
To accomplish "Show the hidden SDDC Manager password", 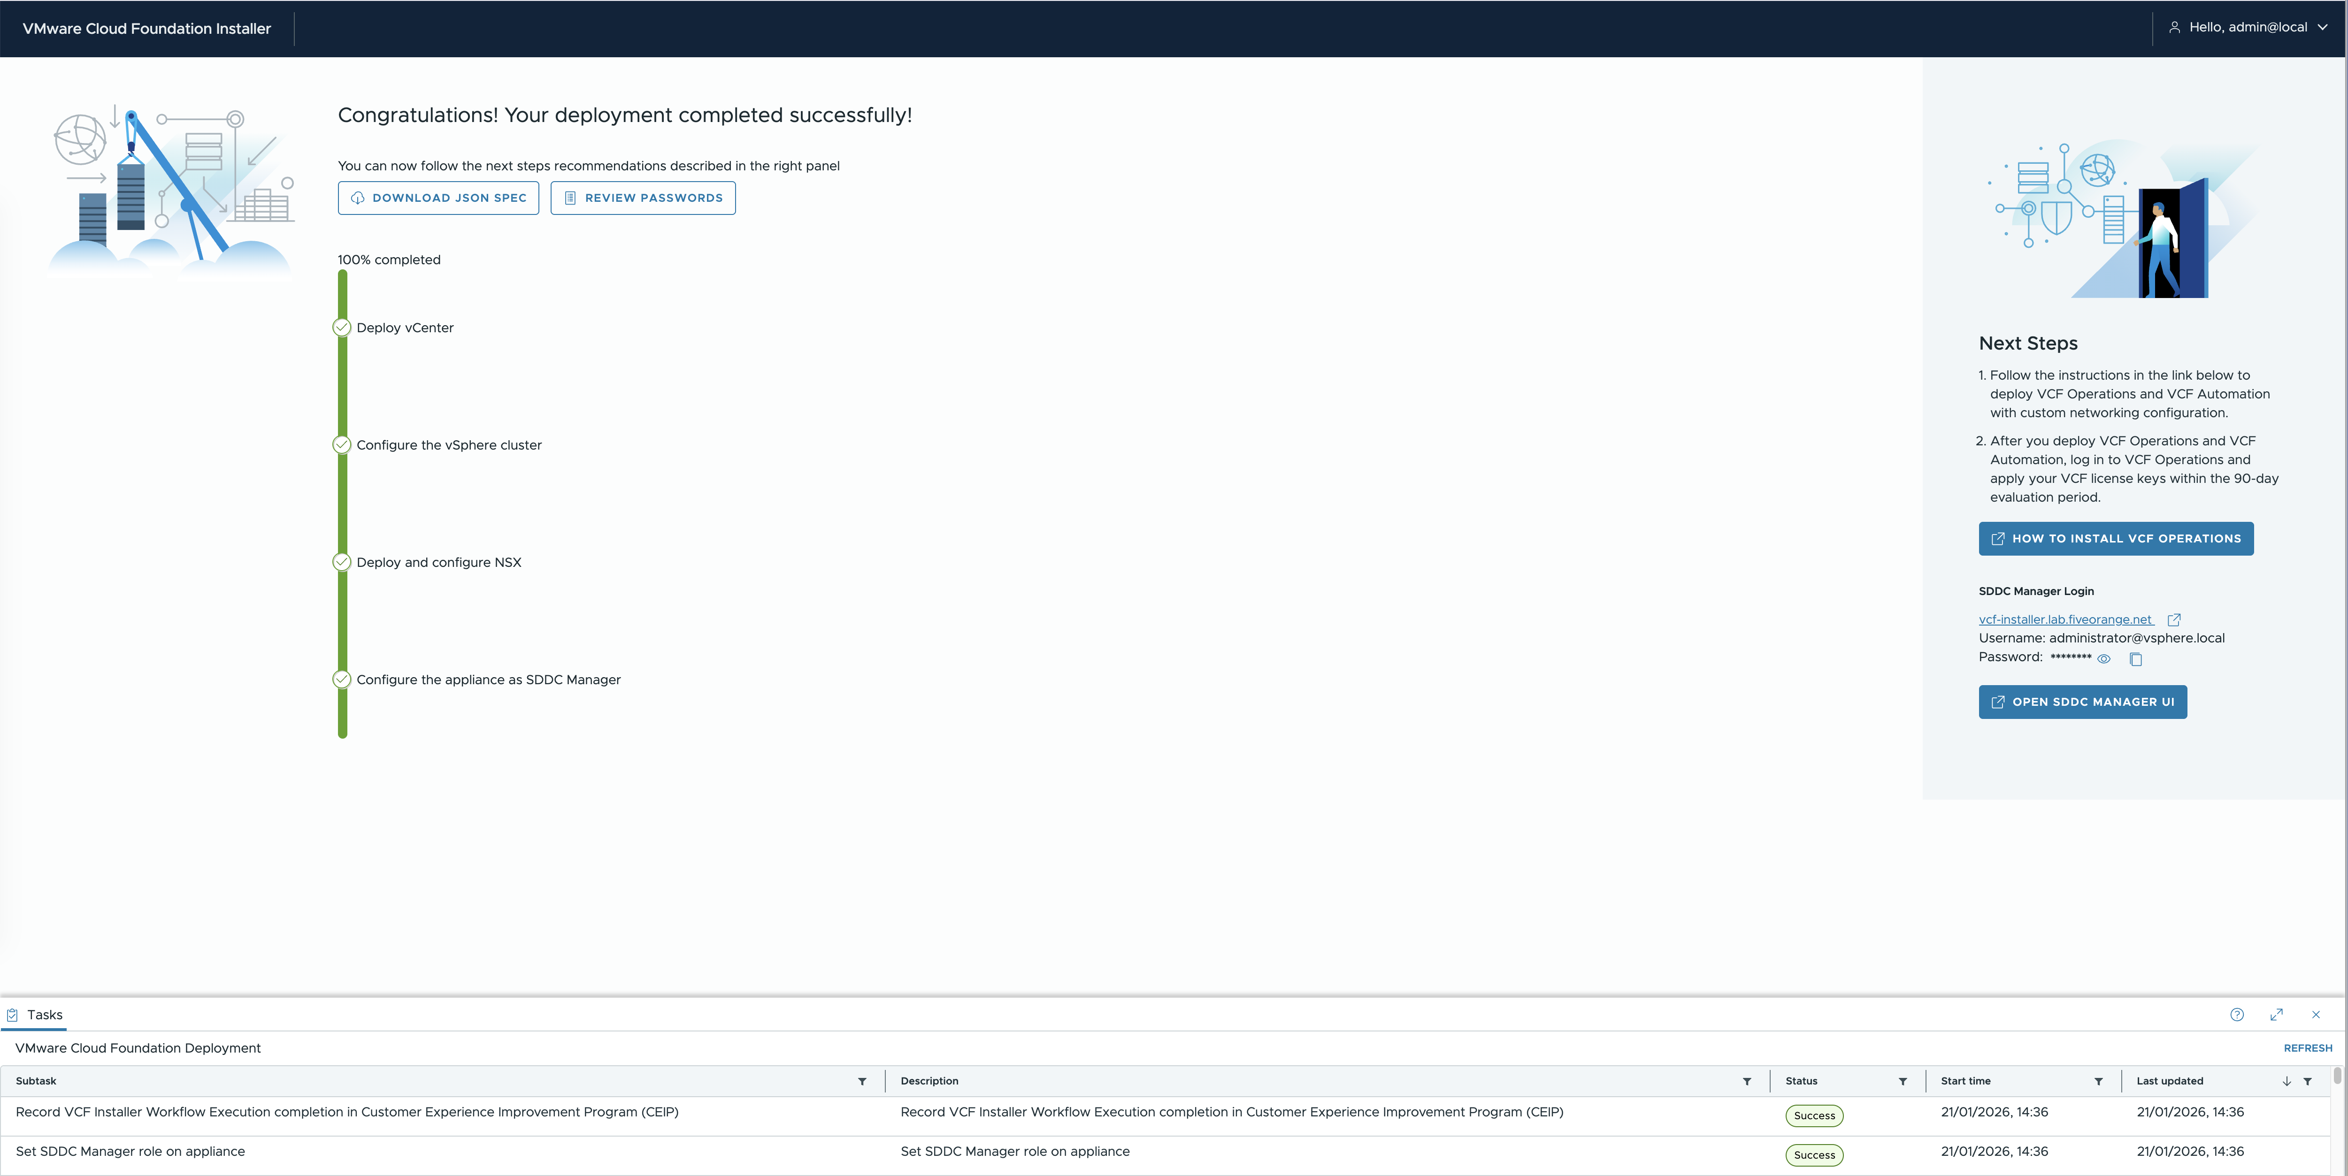I will coord(2104,658).
